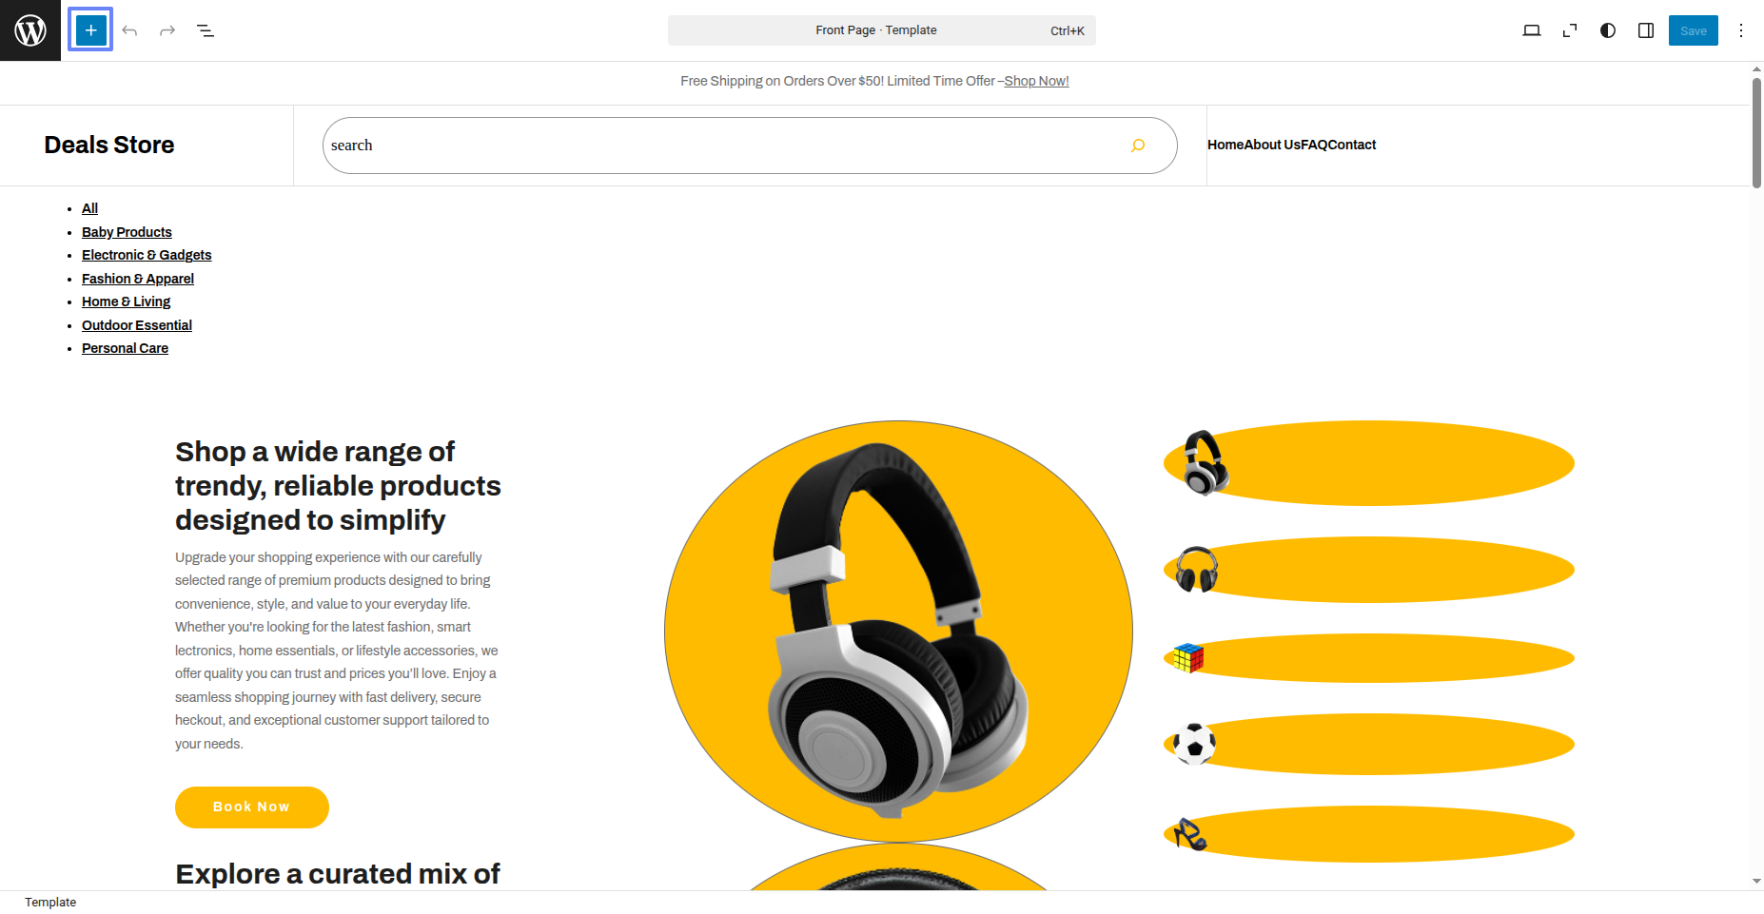Open the Front Page Template command palette
This screenshot has height=914, width=1764.
[x=882, y=30]
